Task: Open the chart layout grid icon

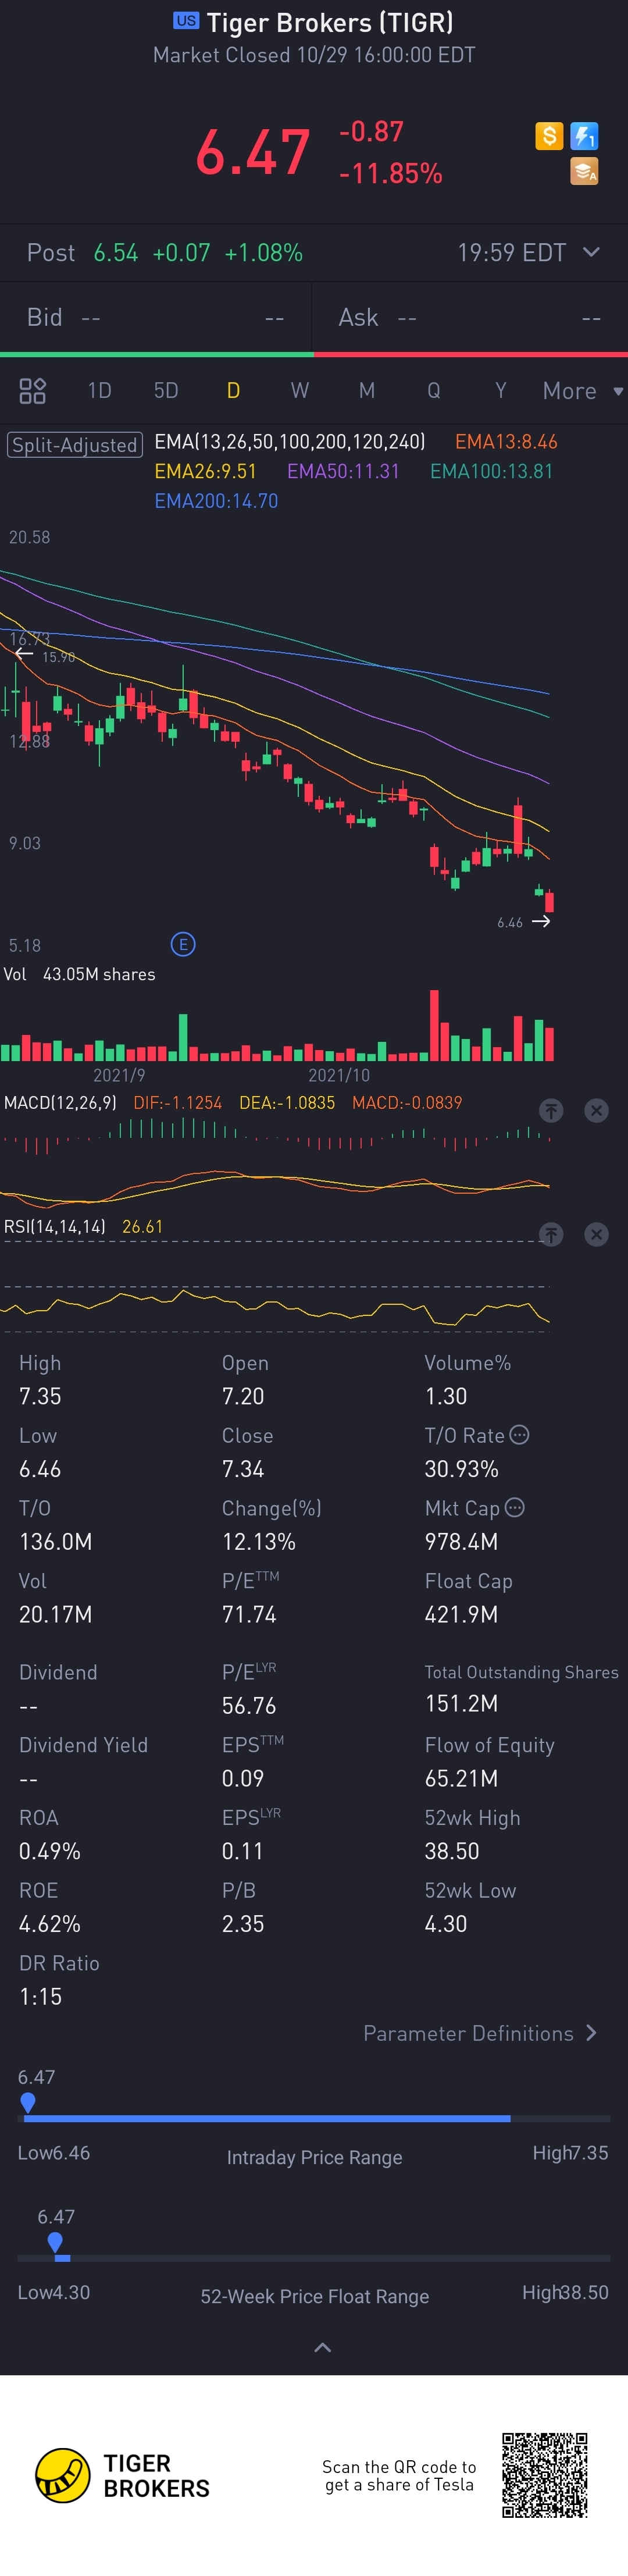Action: pyautogui.click(x=33, y=391)
